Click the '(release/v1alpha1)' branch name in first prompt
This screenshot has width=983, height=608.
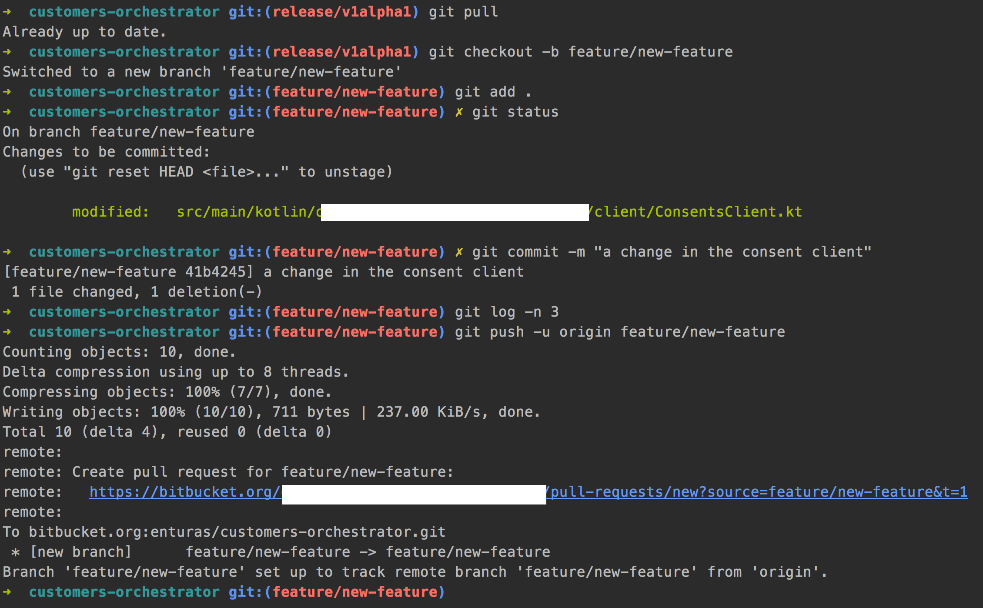click(341, 12)
